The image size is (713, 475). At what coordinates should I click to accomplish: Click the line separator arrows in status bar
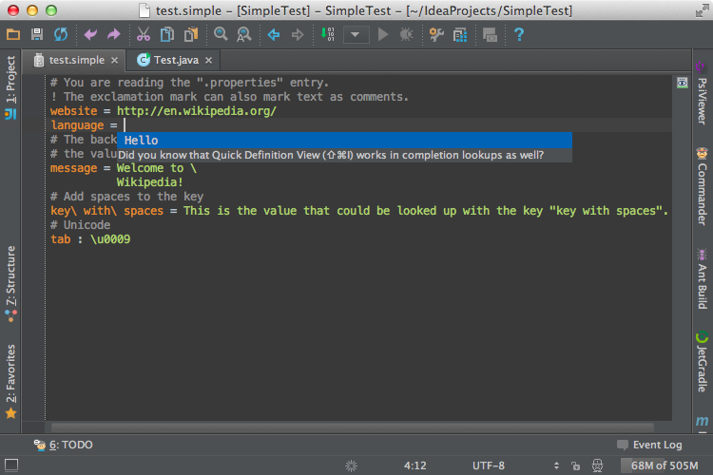(556, 465)
